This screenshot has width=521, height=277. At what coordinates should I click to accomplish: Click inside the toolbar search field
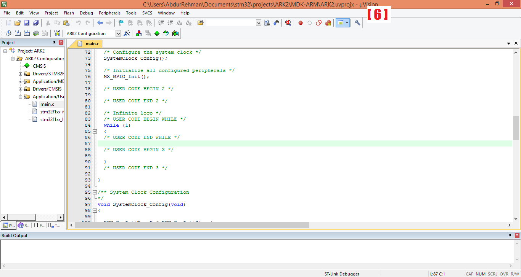tap(229, 22)
